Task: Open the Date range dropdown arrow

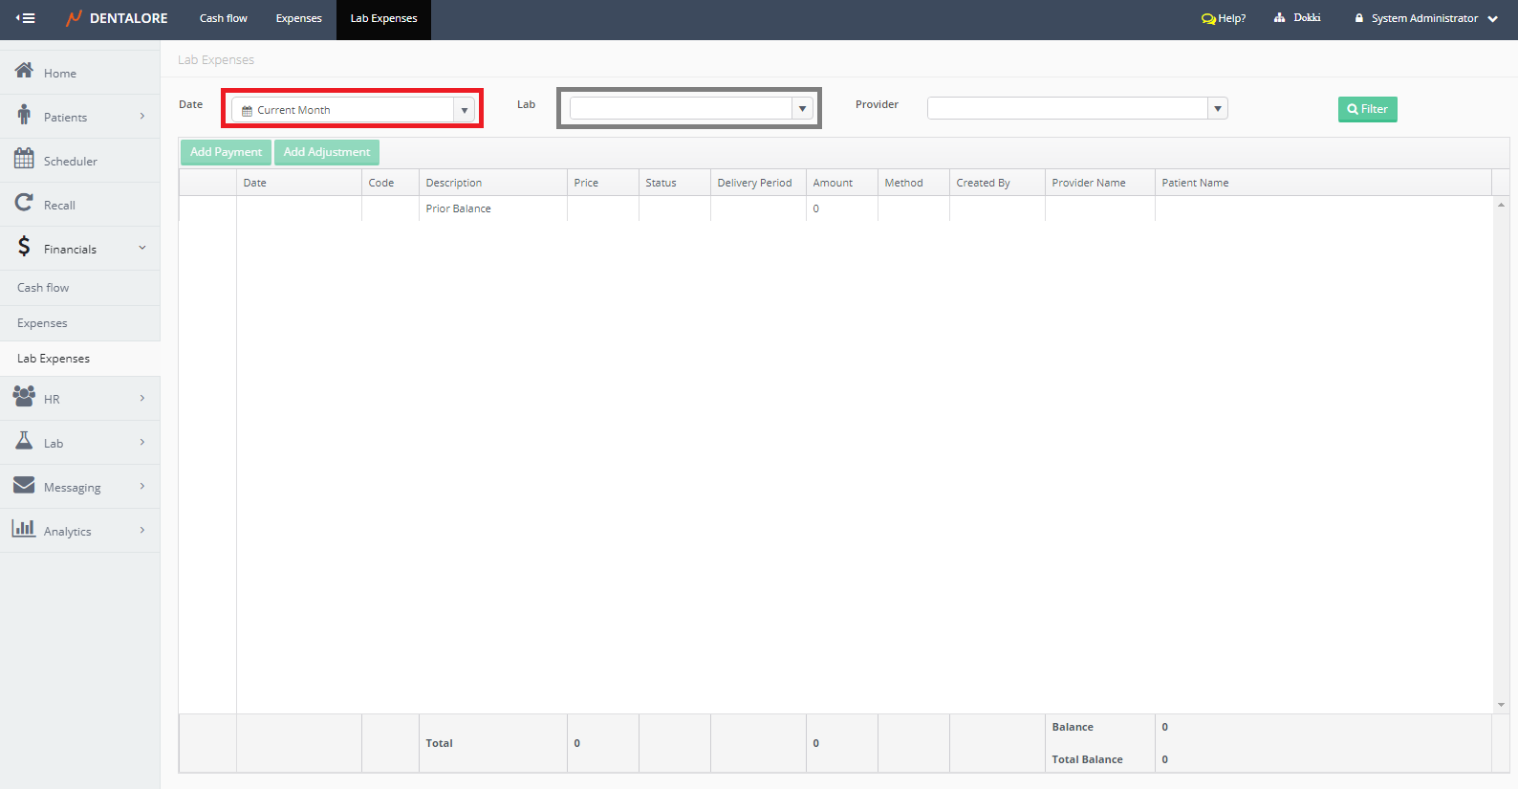Action: [x=465, y=110]
